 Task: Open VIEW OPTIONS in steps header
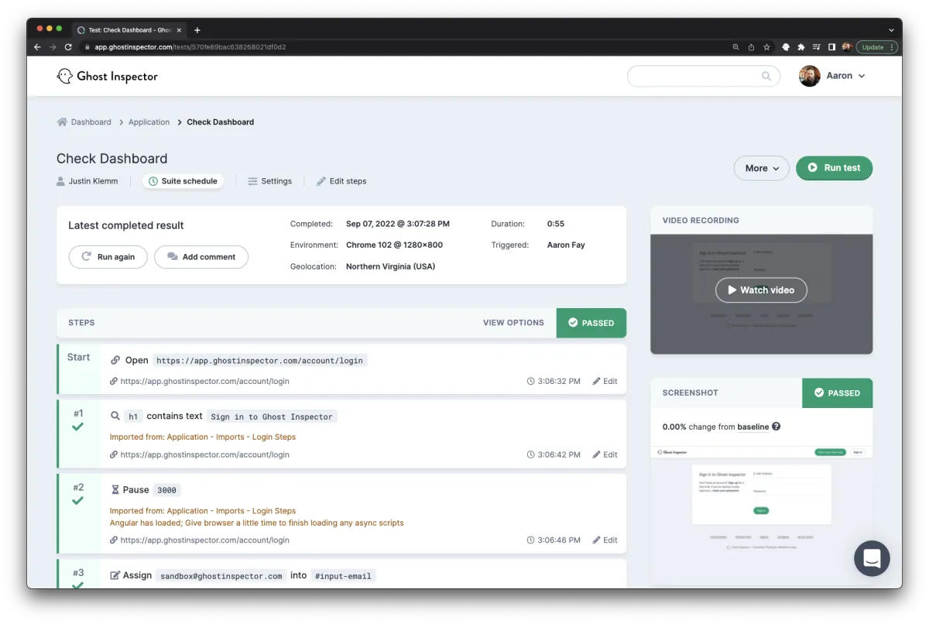(513, 323)
